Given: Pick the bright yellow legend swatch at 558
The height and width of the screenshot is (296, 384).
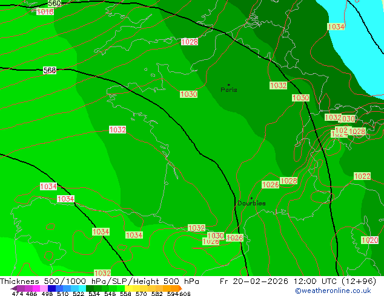Looking at the screenshot, I should tap(129, 288).
